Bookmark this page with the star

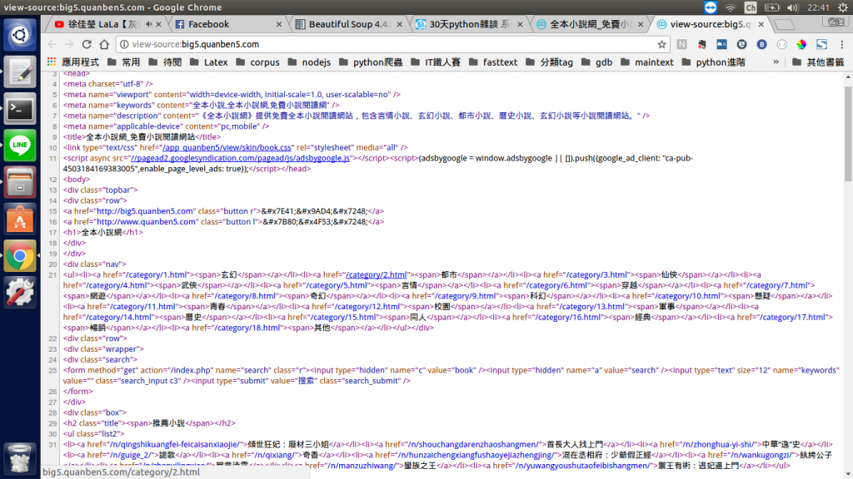point(661,44)
